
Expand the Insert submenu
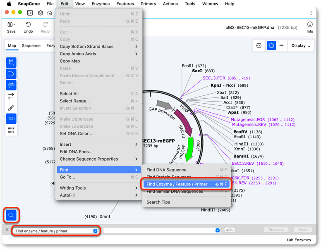[99, 145]
